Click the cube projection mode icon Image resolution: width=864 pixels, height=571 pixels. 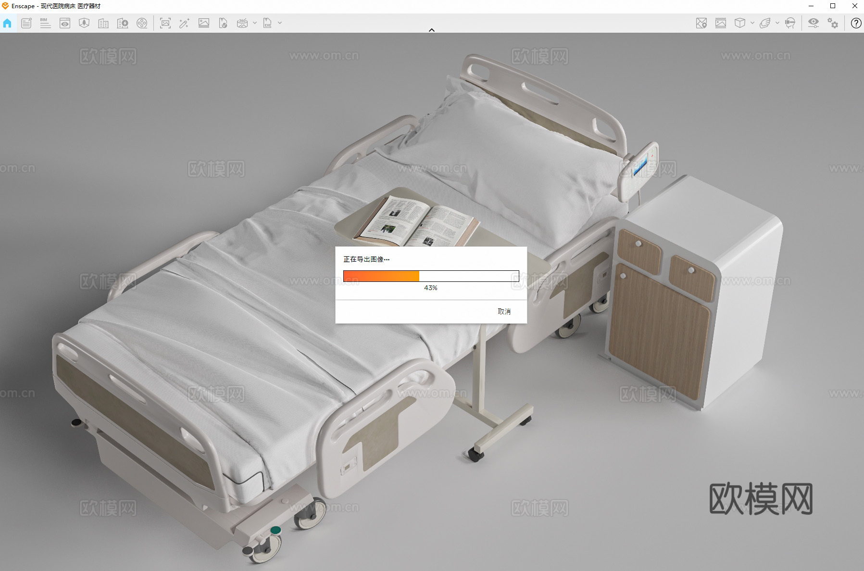coord(740,23)
